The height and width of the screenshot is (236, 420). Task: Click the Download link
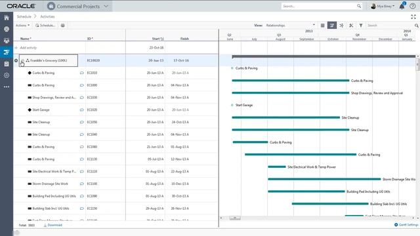pos(53,225)
